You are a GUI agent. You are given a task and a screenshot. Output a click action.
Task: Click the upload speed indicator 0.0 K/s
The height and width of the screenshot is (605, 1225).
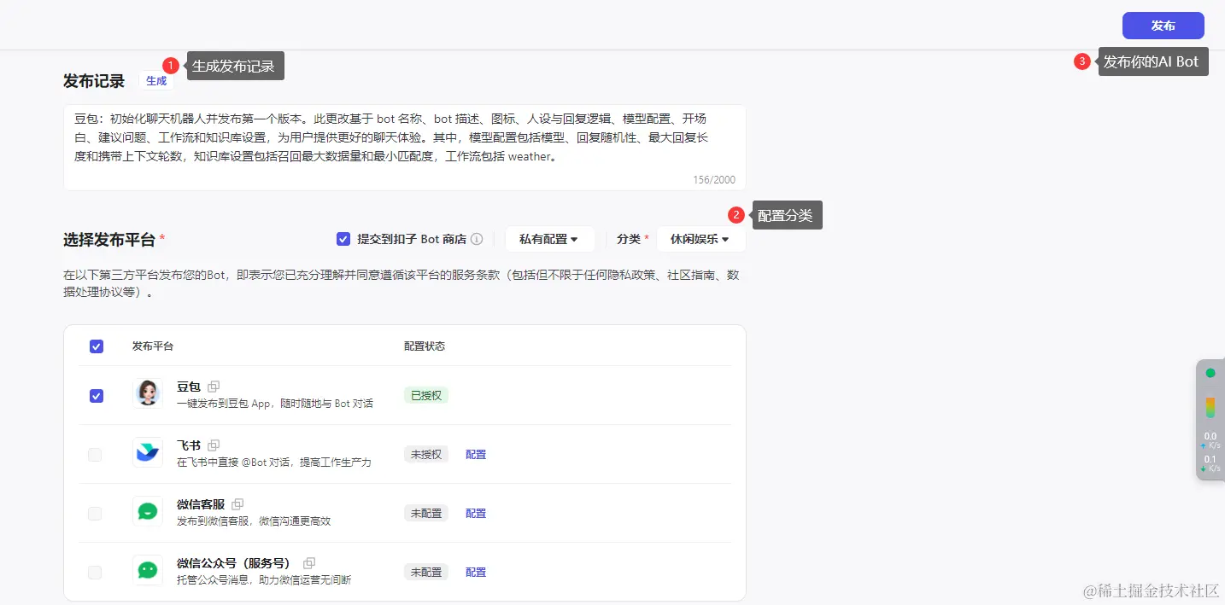tap(1210, 440)
